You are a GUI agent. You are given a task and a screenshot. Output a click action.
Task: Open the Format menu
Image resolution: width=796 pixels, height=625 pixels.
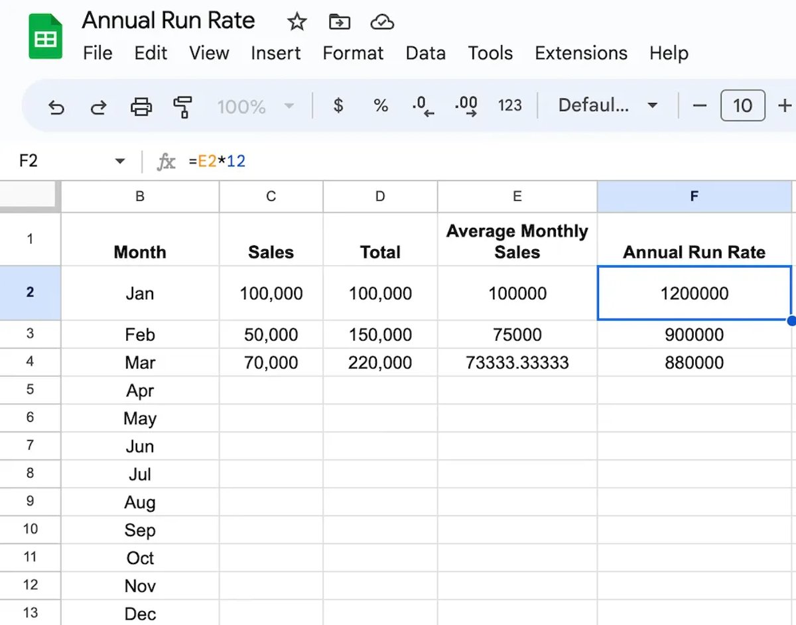[x=353, y=53]
